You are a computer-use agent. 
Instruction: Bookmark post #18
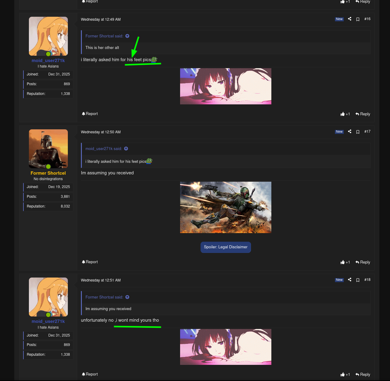(358, 280)
